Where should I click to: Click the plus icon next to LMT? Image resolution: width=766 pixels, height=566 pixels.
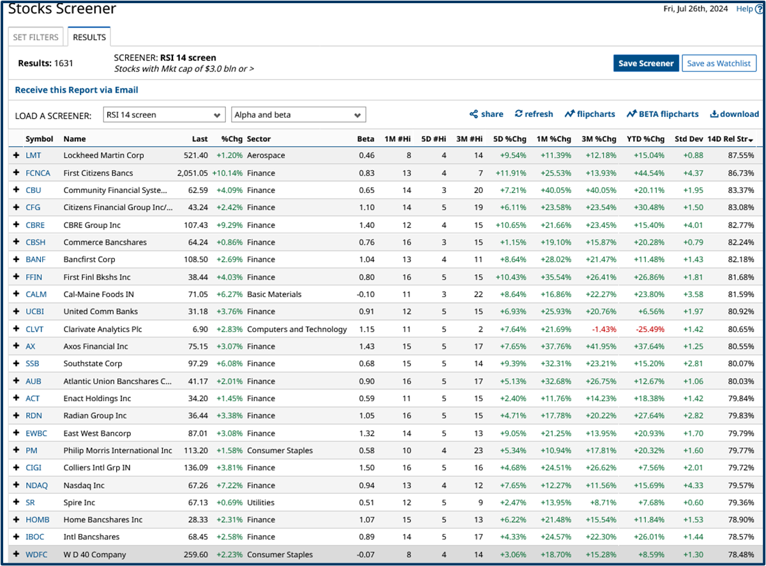pyautogui.click(x=15, y=155)
